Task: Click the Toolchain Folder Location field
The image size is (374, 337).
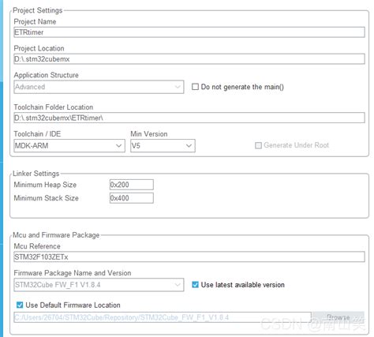Action: point(189,118)
